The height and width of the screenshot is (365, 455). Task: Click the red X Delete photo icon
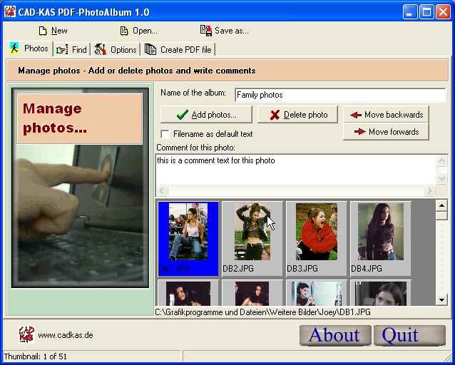pyautogui.click(x=275, y=115)
